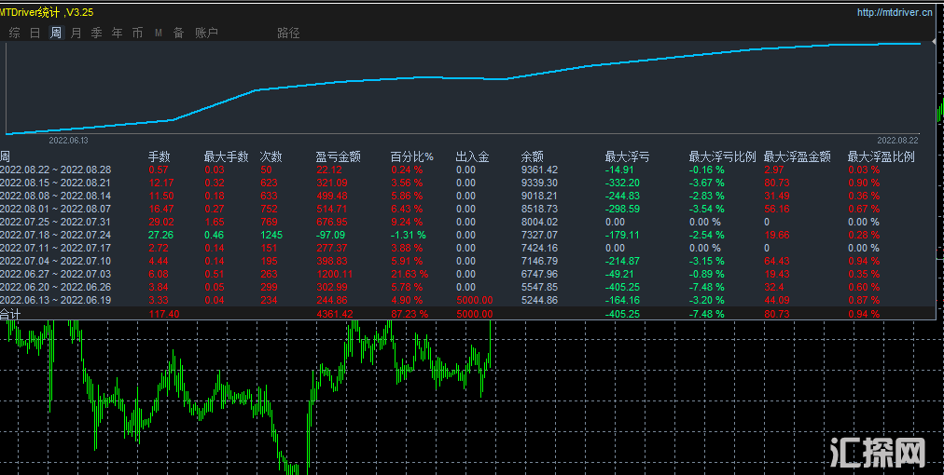Click the 盈亏金额 column header

click(x=339, y=157)
